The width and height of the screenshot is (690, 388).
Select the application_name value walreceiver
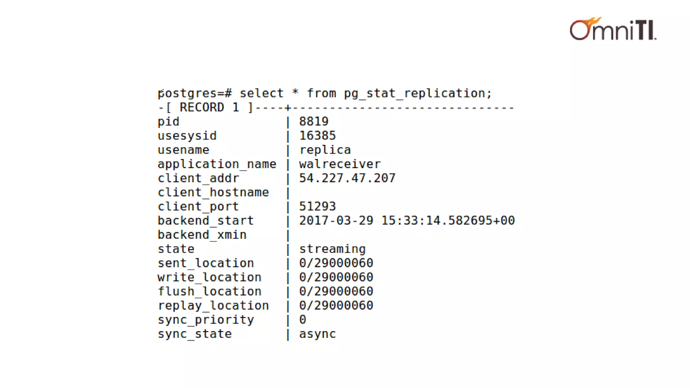point(340,164)
